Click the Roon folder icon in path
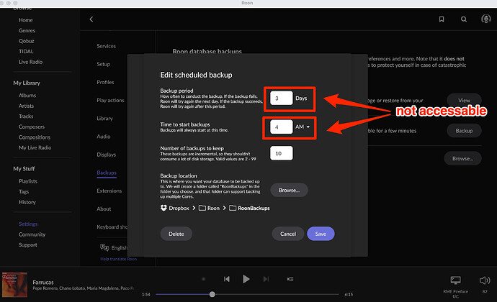497x302 pixels. click(x=202, y=208)
